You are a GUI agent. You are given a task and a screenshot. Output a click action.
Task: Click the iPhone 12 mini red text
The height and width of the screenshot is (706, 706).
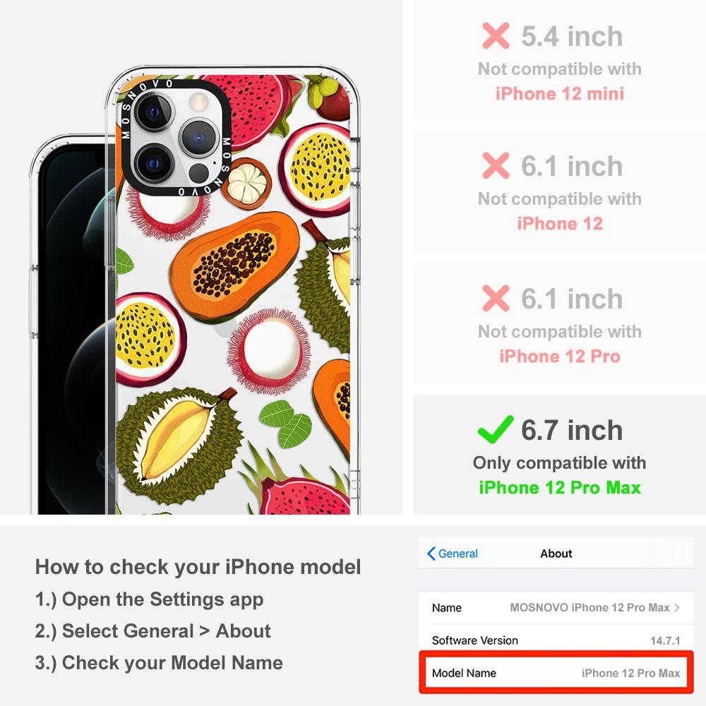click(x=560, y=94)
